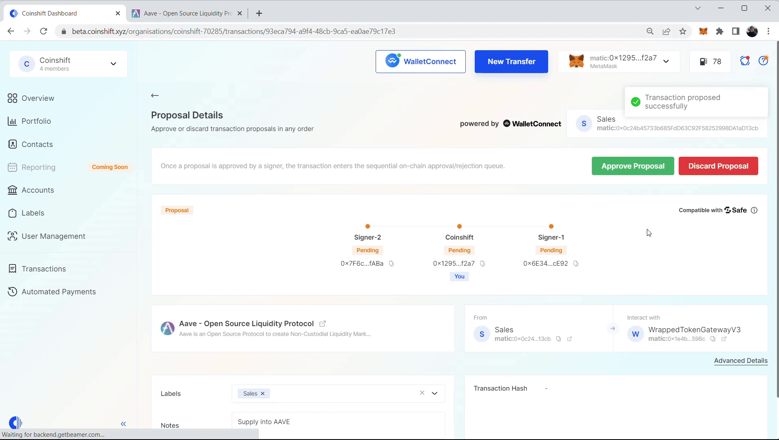Reload the page
Screen dimensions: 779x440
44,31
